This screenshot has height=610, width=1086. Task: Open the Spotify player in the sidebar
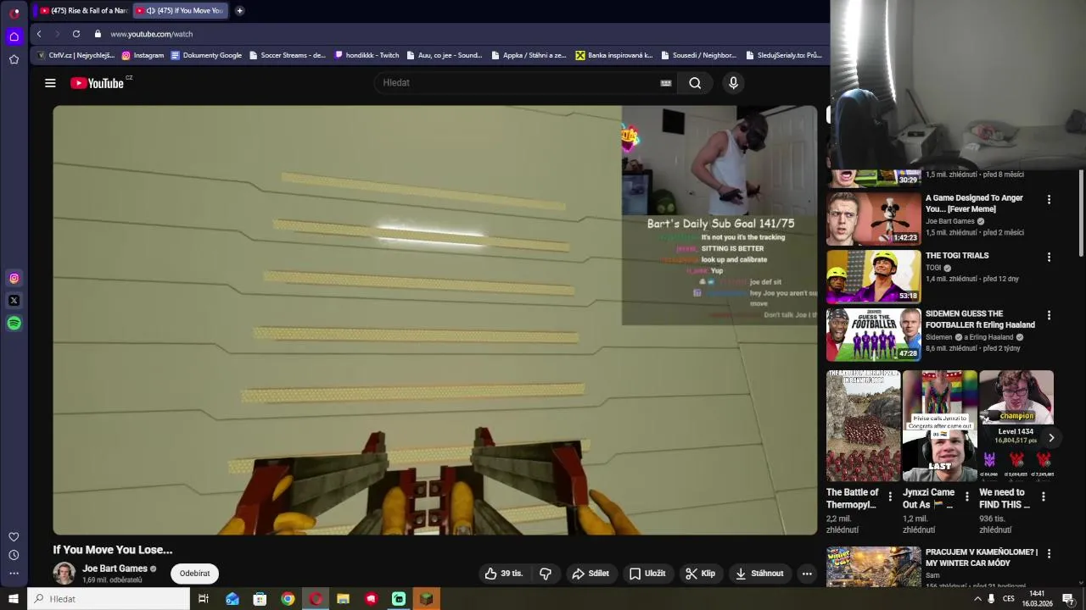14,323
